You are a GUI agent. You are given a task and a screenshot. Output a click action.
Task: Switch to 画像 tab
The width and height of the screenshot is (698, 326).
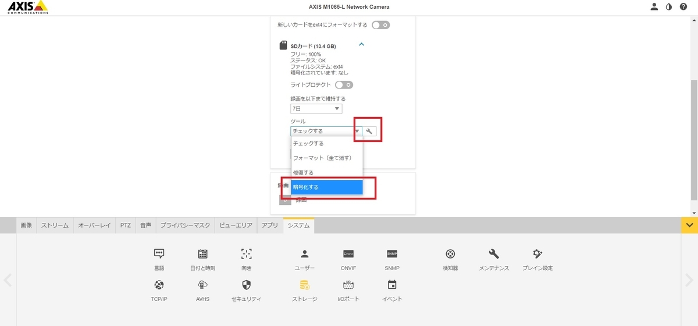coord(26,225)
